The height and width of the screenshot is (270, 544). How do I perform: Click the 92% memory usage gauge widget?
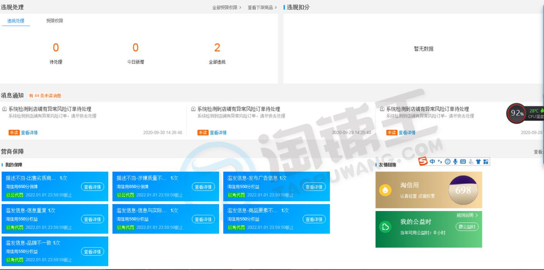pyautogui.click(x=516, y=113)
